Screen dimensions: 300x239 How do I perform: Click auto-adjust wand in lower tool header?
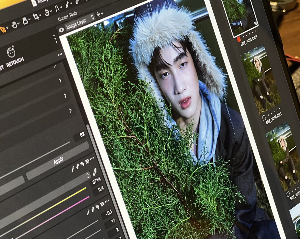tap(88, 212)
